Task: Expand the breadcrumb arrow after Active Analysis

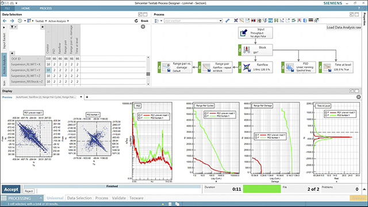Action: coord(68,21)
